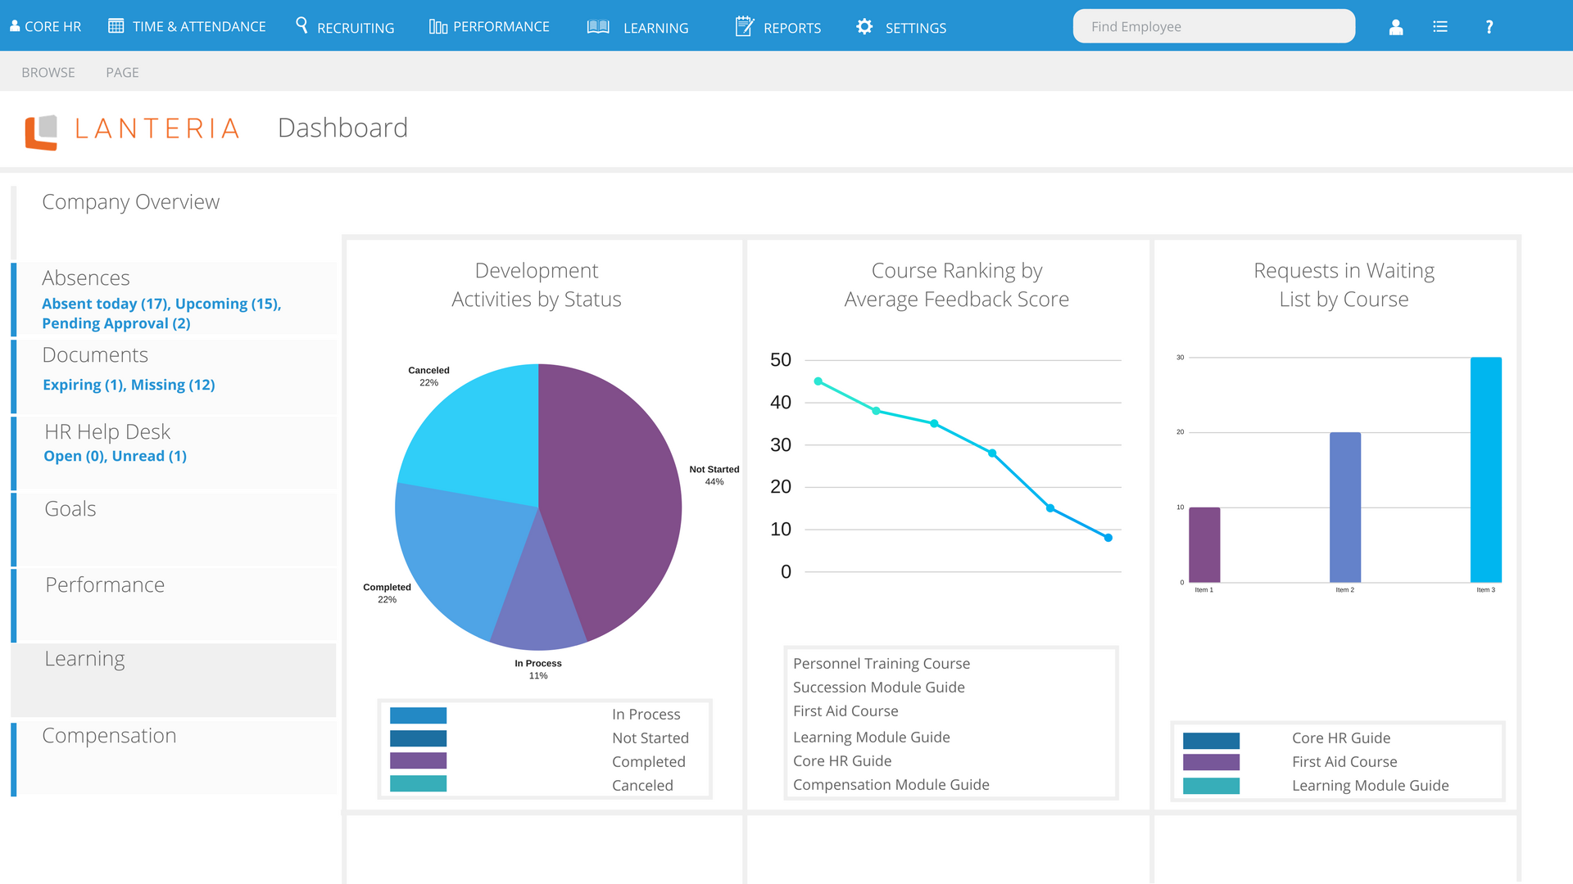
Task: Open Absent today, Upcoming, Pending Approval link
Action: 161,313
